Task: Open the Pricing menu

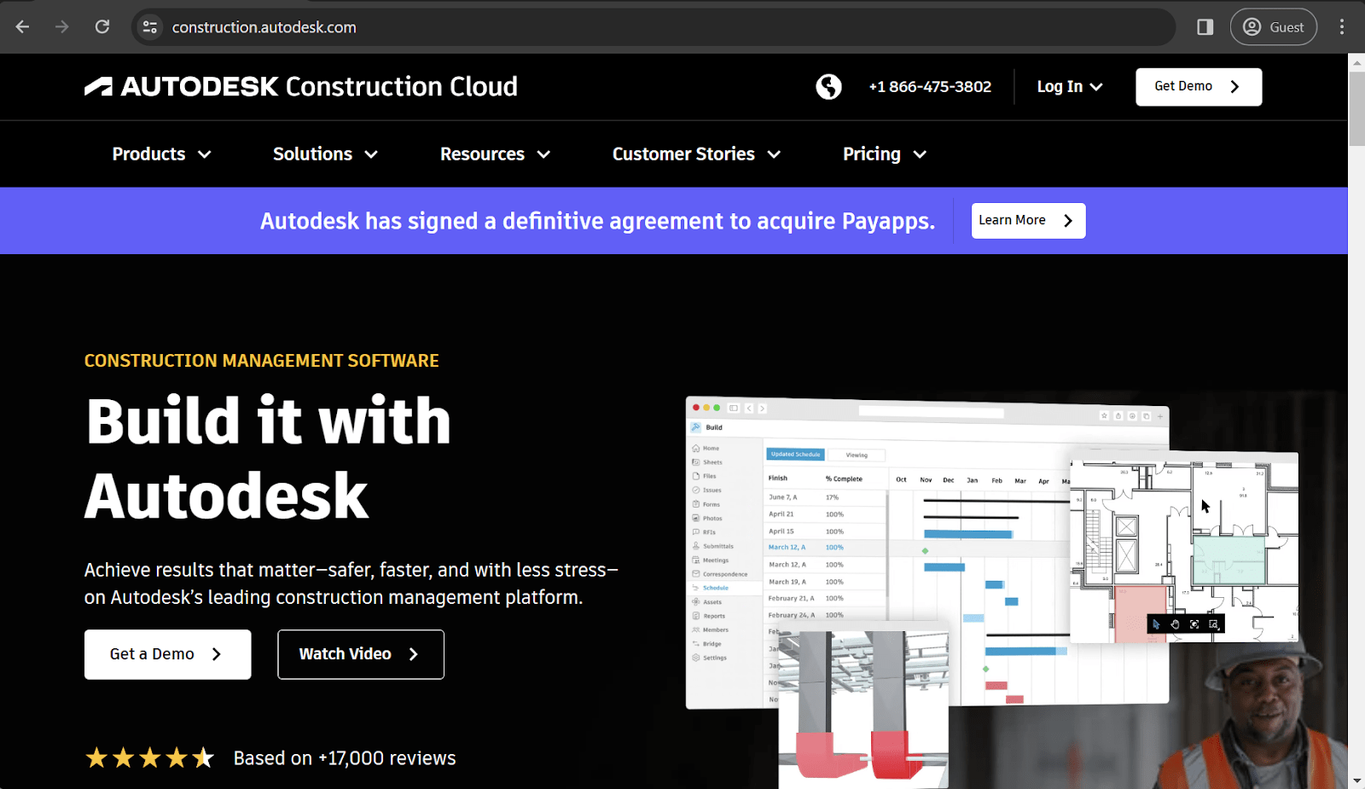Action: pos(885,154)
